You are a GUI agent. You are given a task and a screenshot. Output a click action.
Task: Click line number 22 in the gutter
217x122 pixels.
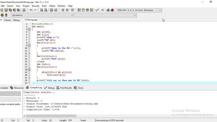[x=26, y=80]
